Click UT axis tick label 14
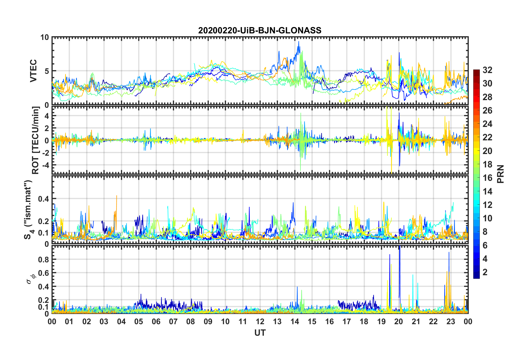 coord(295,321)
